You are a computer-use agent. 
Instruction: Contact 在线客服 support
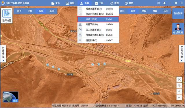click(x=178, y=29)
